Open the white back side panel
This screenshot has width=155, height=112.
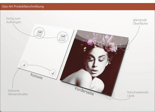click(x=46, y=52)
